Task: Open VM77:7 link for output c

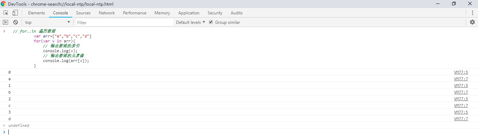Action: (461, 105)
